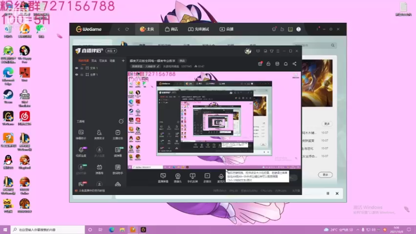The height and width of the screenshot is (234, 416).
Task: Close the WeGame bottom bar with X
Action: pos(337,193)
